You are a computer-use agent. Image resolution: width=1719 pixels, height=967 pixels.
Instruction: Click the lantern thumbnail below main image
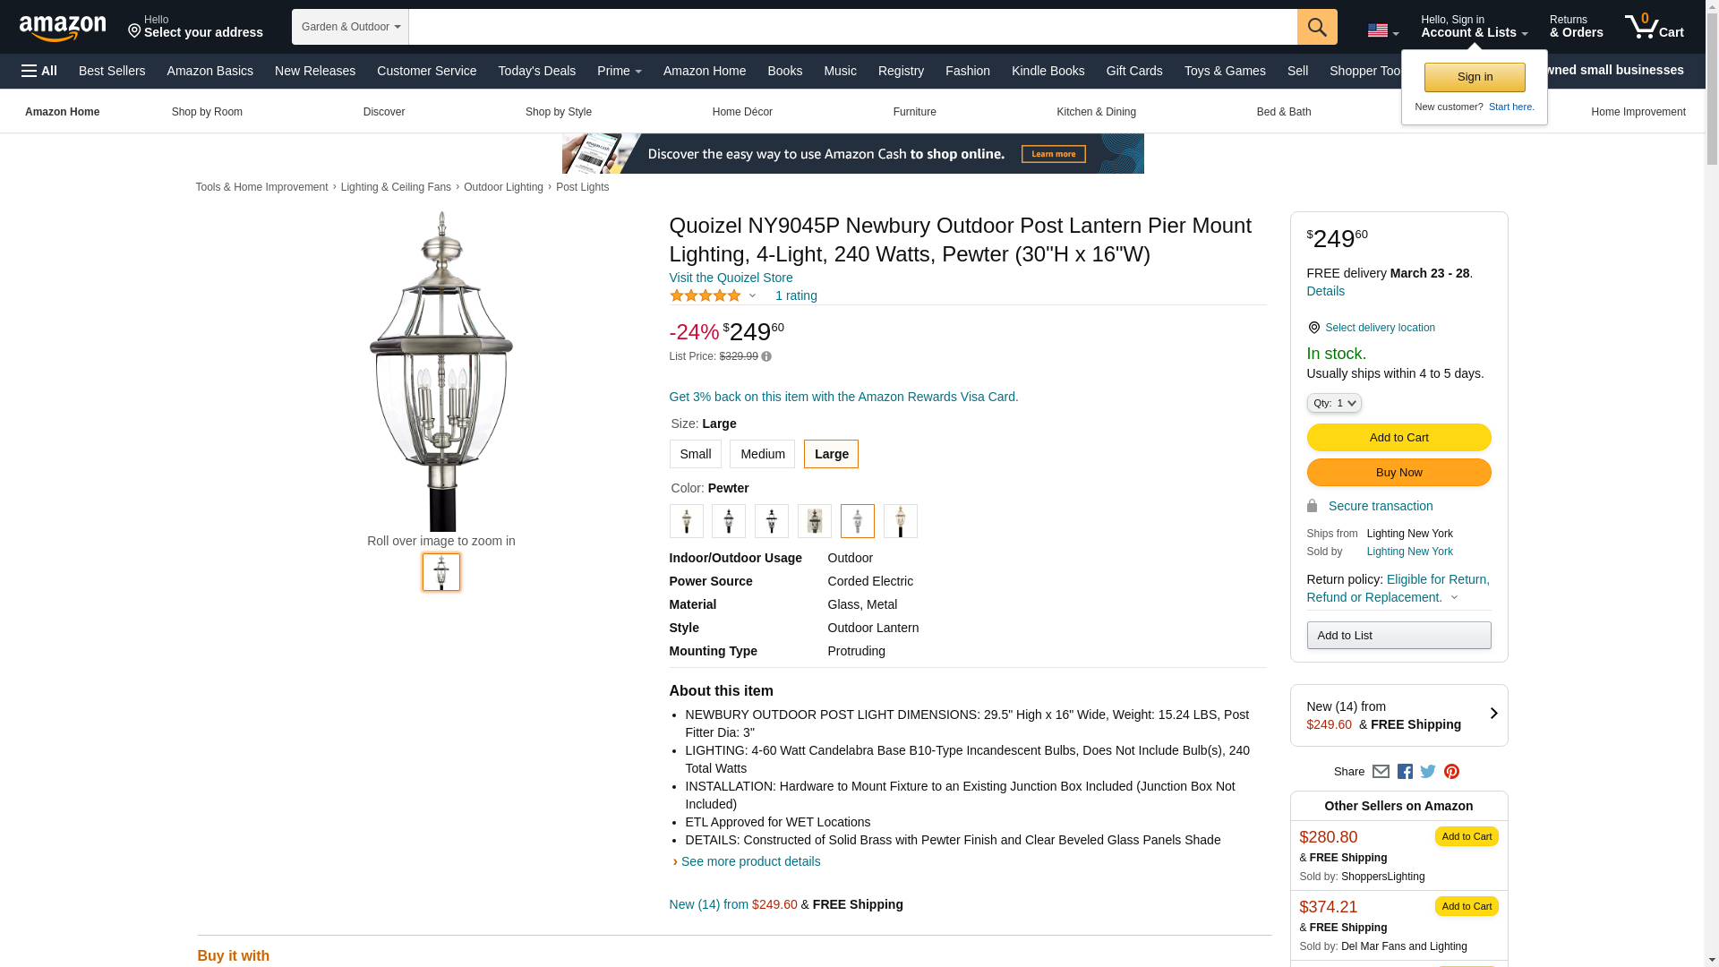point(441,572)
